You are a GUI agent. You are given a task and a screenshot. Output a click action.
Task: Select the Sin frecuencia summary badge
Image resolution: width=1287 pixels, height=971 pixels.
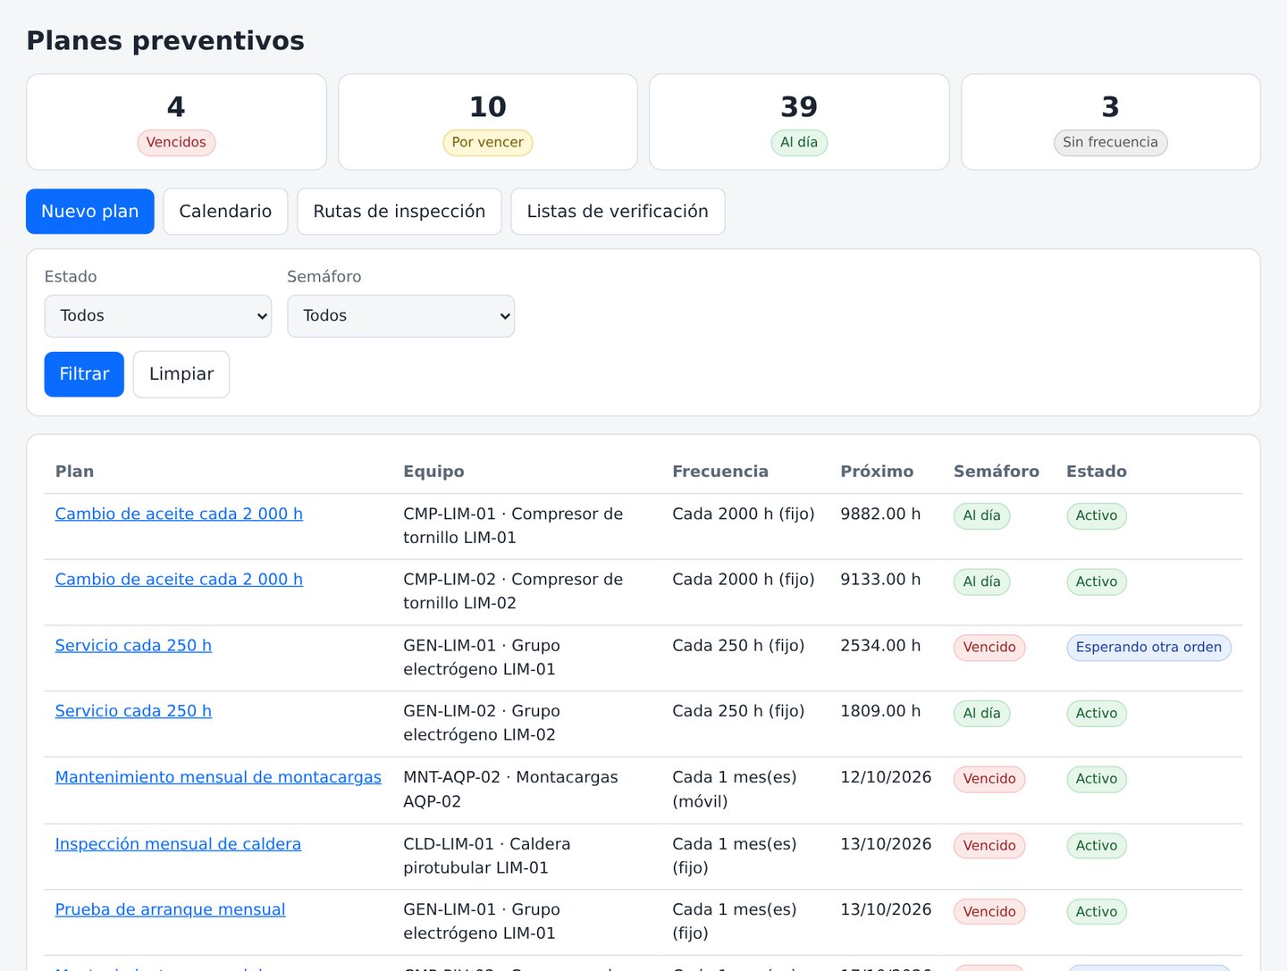click(1110, 143)
